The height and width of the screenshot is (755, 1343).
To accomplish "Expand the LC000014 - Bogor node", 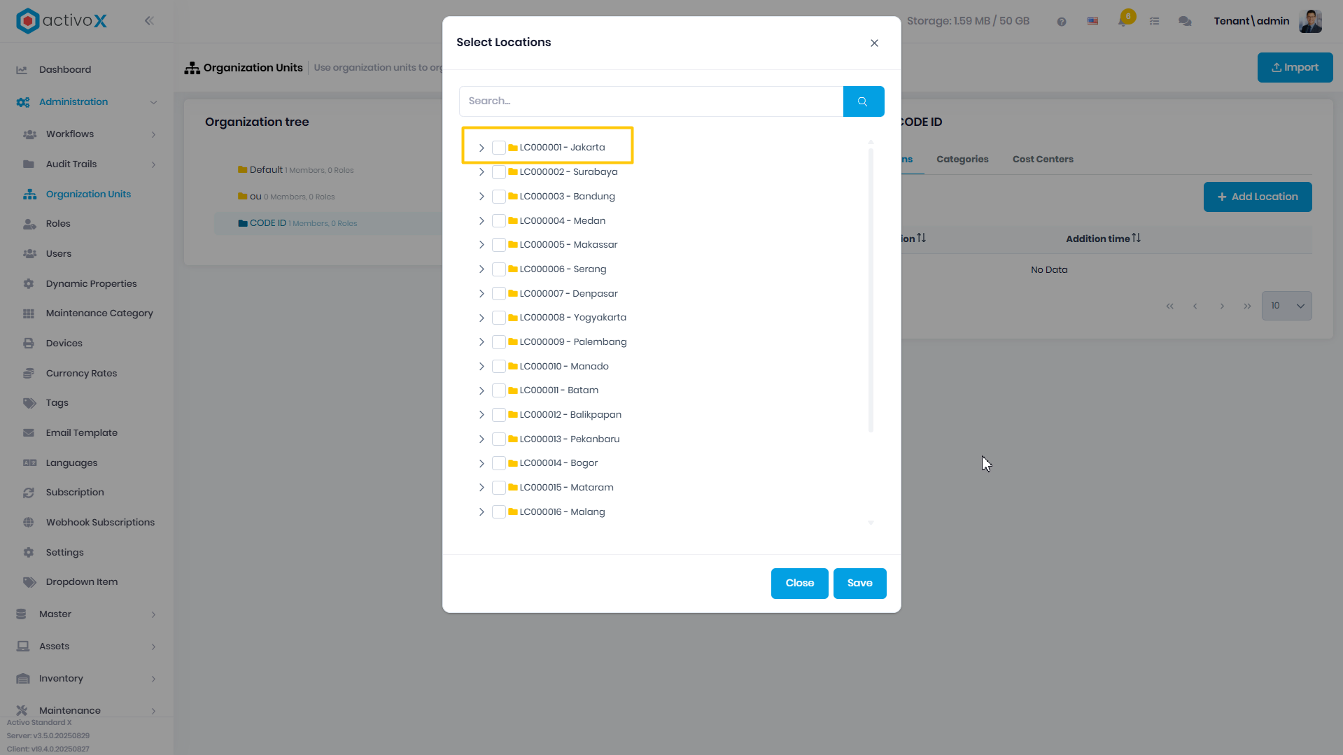I will click(x=481, y=463).
